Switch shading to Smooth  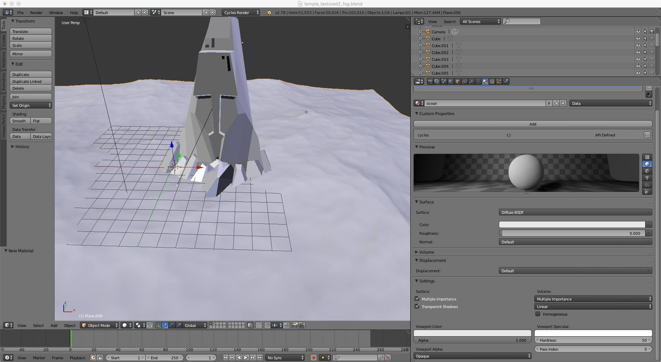(19, 121)
